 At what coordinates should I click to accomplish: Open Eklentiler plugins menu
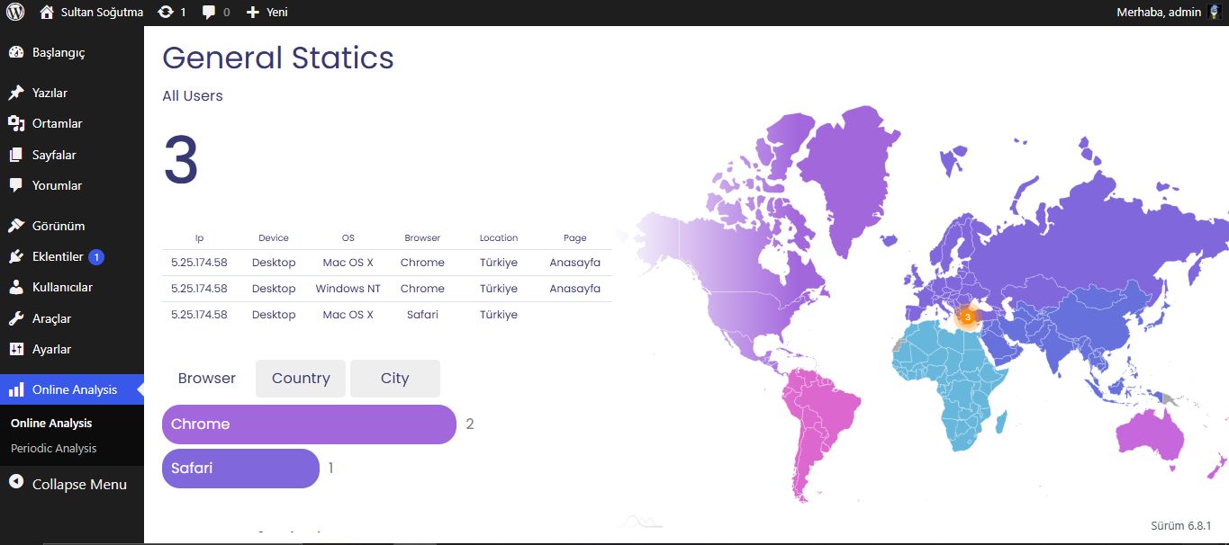point(58,256)
